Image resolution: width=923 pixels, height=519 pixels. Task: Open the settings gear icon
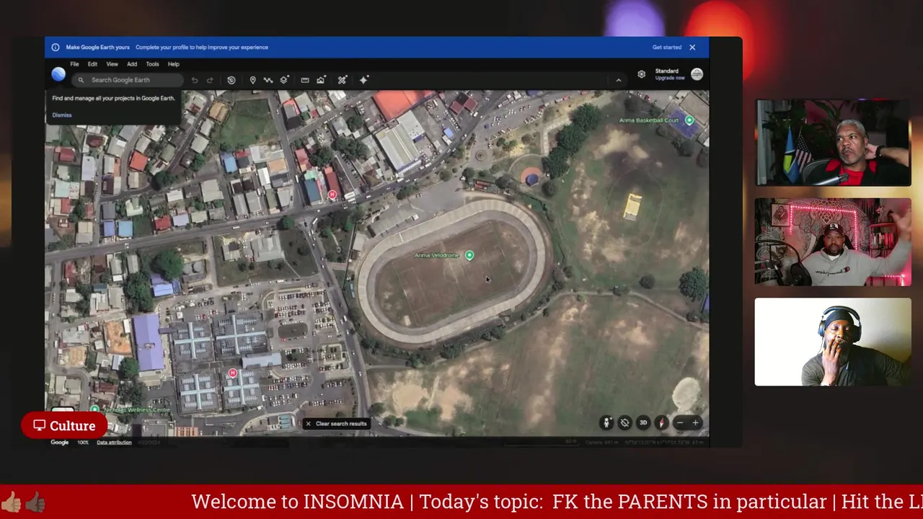click(x=641, y=74)
